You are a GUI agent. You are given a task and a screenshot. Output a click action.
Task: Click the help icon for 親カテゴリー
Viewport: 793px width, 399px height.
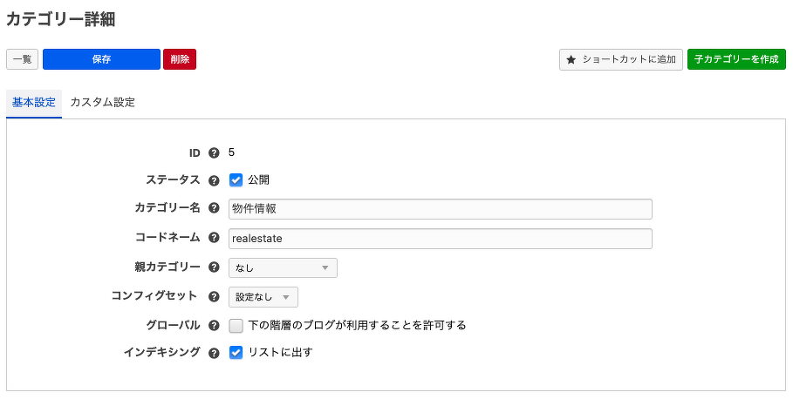click(214, 267)
